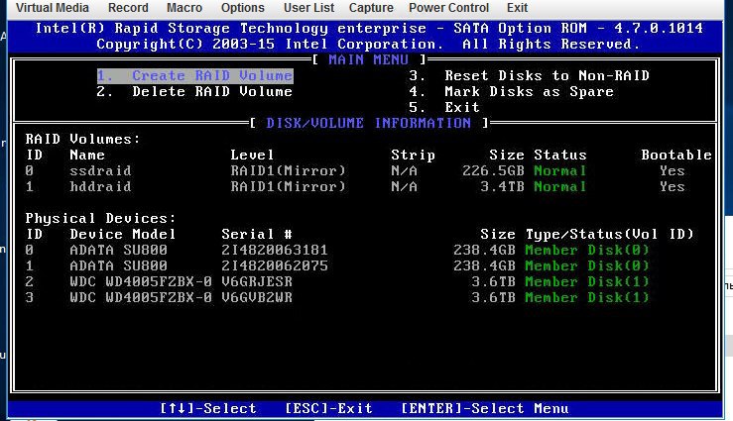Click ADATA SU800 model for device 1
733x421 pixels.
[118, 266]
